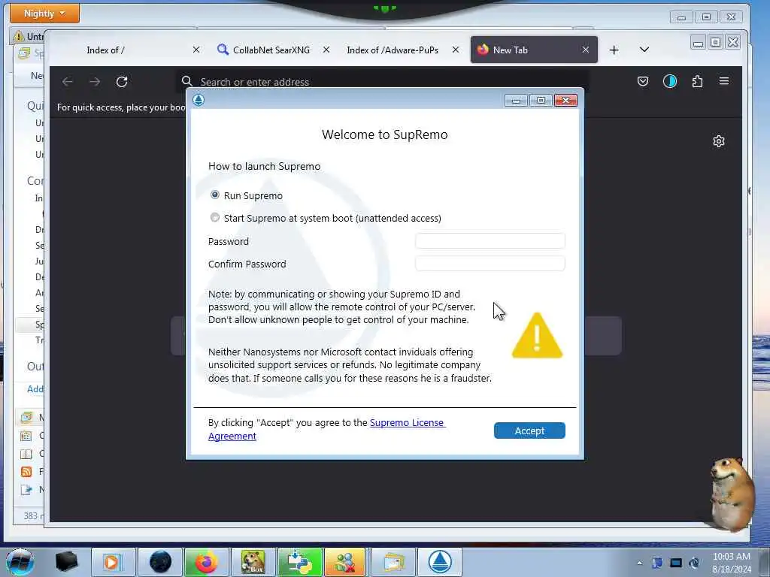Open the taskbar clock showing 10:03 AM
Screen dimensions: 770x577
[x=732, y=563]
